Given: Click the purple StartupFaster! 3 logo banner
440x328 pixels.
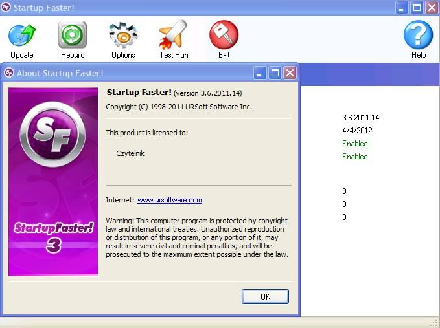Looking at the screenshot, I should (53, 182).
